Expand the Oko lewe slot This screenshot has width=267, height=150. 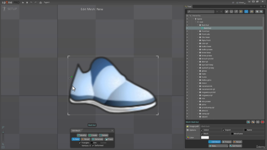click(x=198, y=37)
